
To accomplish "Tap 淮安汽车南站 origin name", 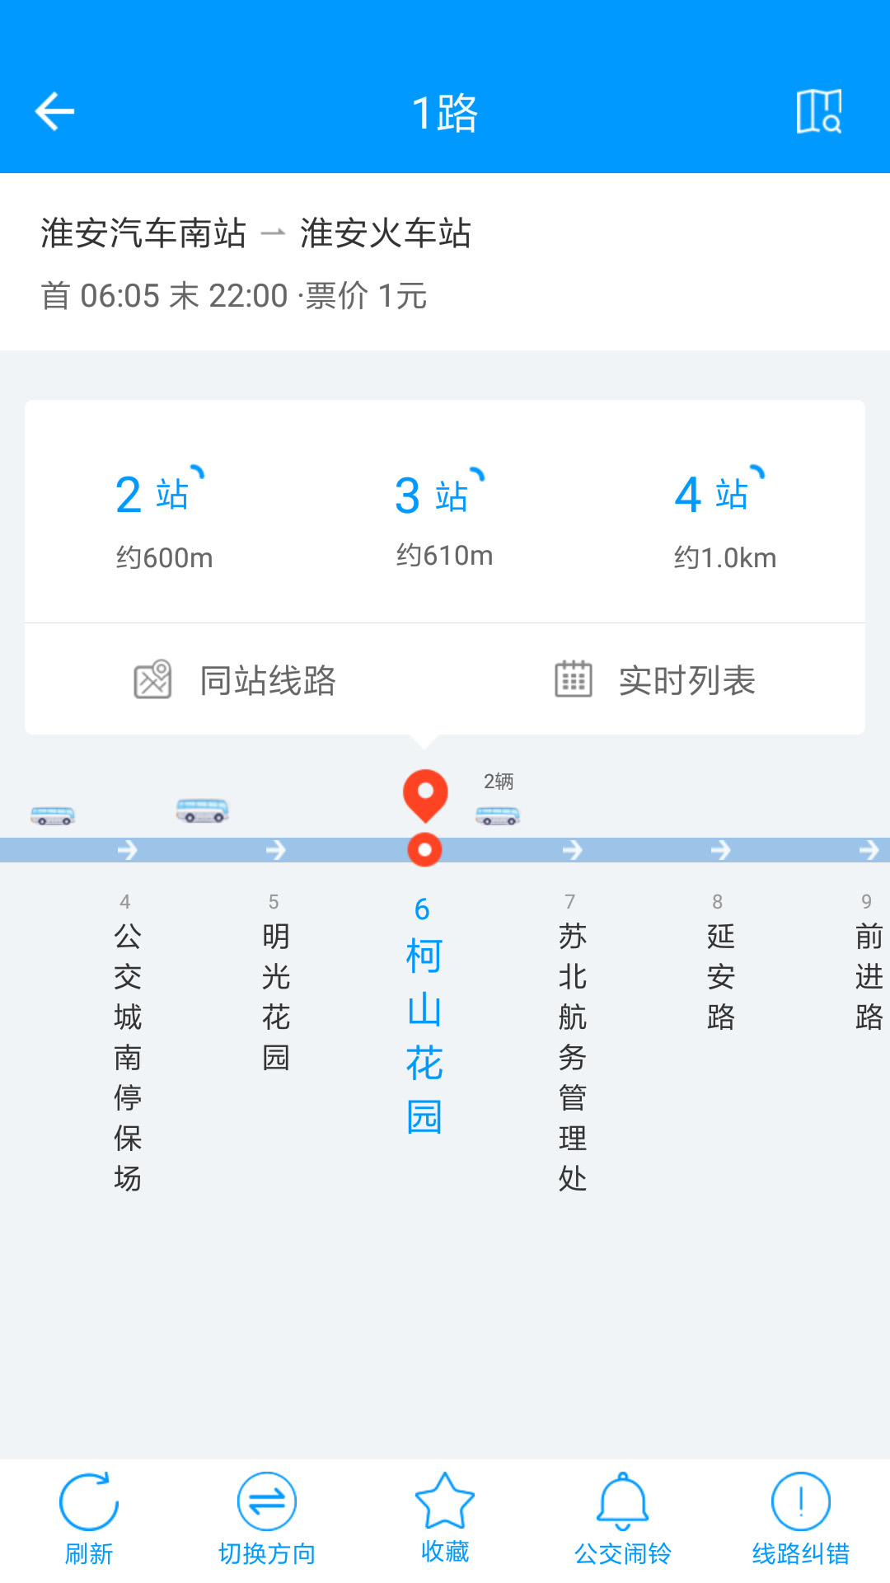I will 143,233.
